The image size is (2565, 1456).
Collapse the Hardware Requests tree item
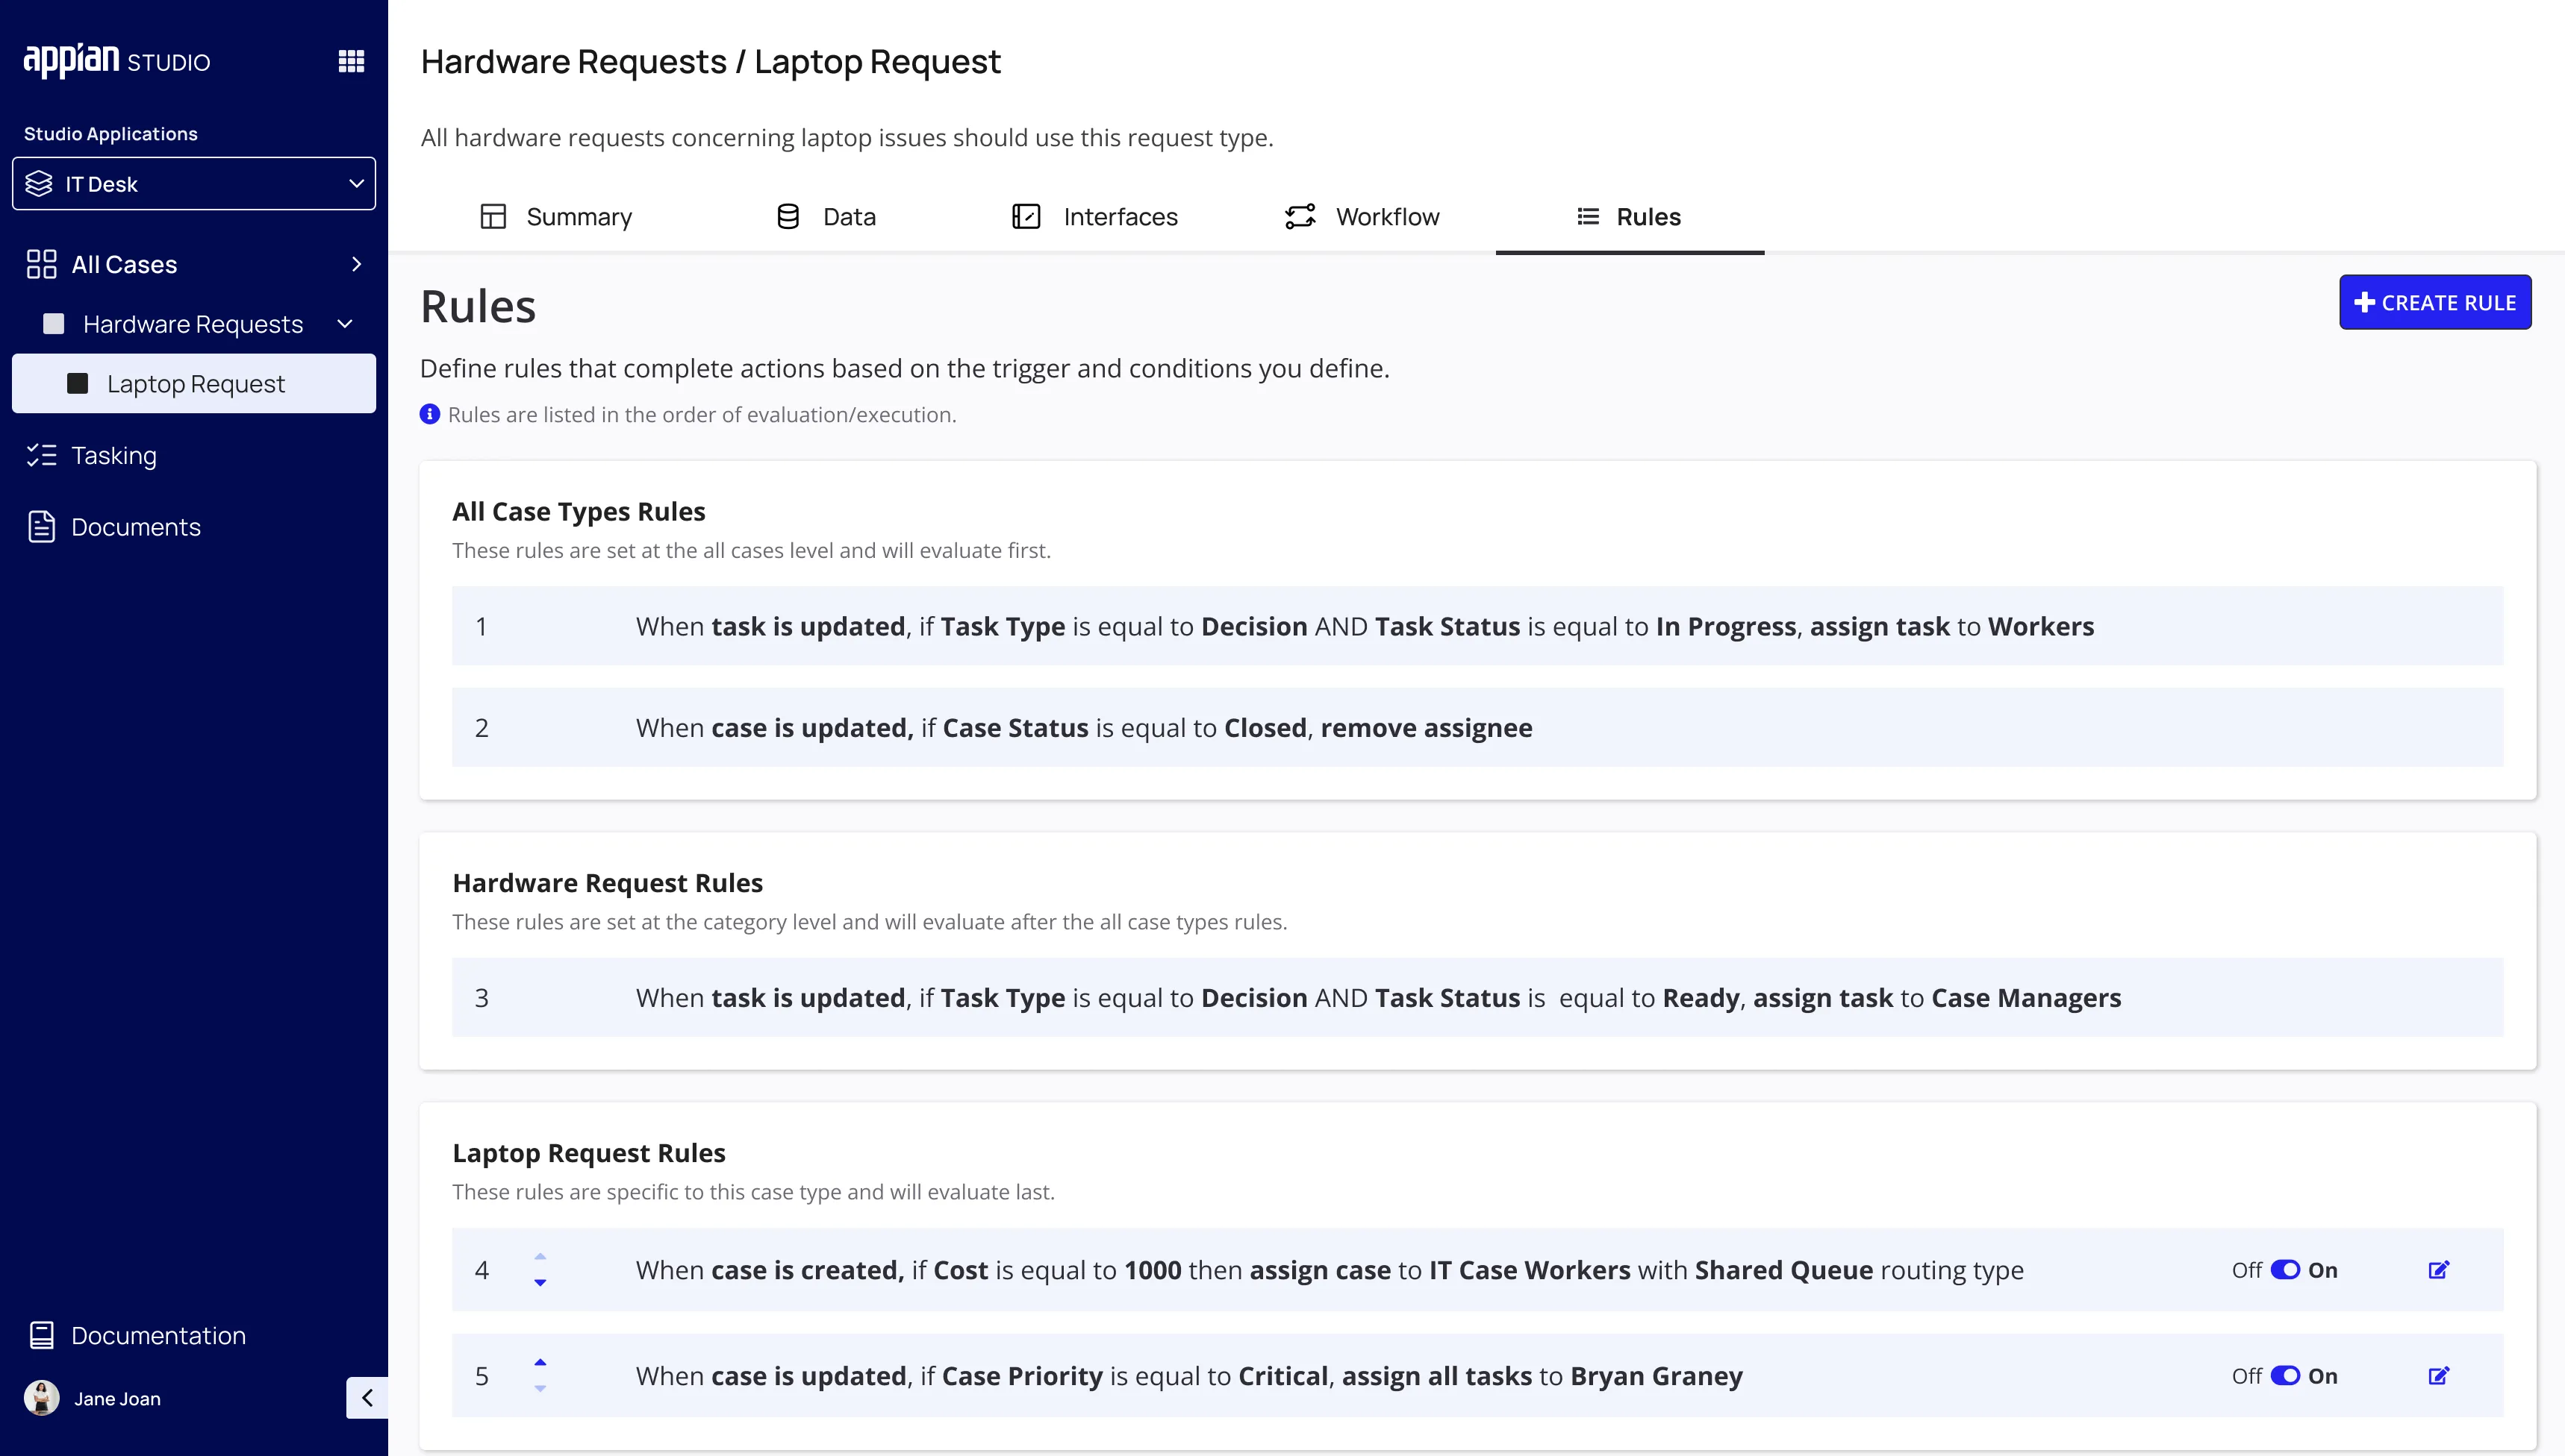[x=346, y=324]
